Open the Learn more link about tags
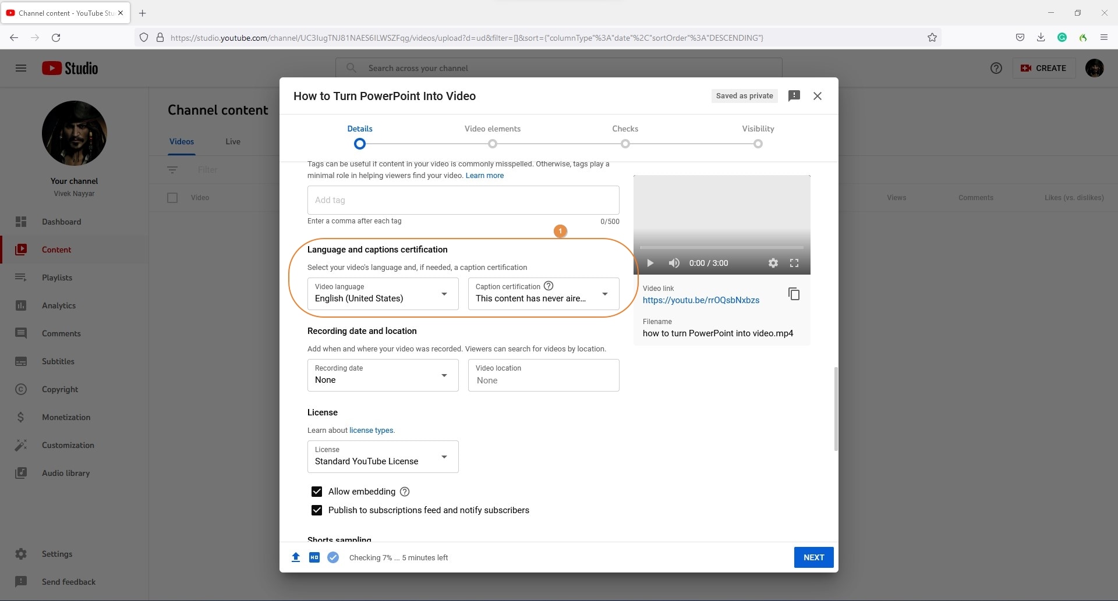The width and height of the screenshot is (1118, 601). click(x=484, y=176)
